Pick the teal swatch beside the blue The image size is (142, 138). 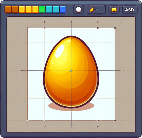click(x=56, y=9)
